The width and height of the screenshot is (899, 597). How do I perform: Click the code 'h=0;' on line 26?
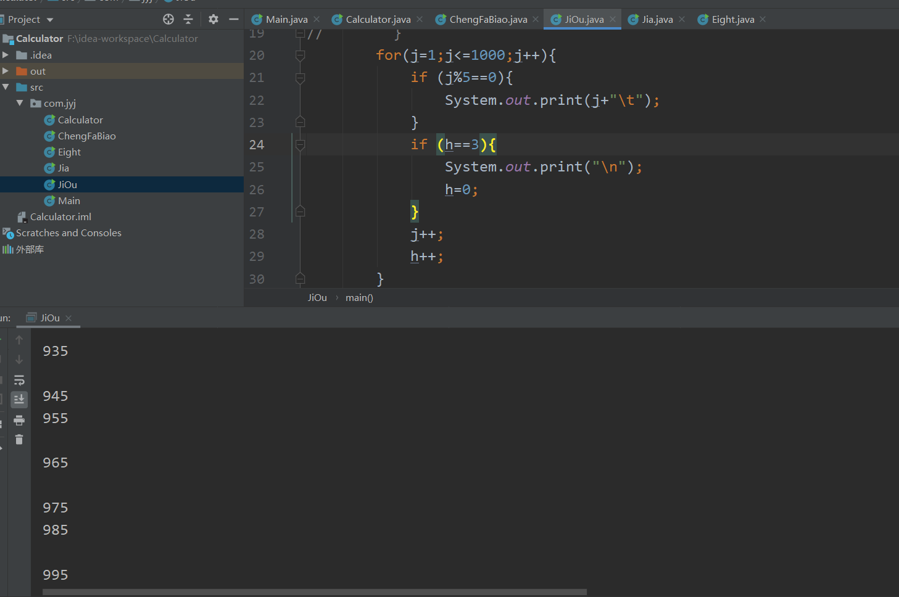[462, 190]
